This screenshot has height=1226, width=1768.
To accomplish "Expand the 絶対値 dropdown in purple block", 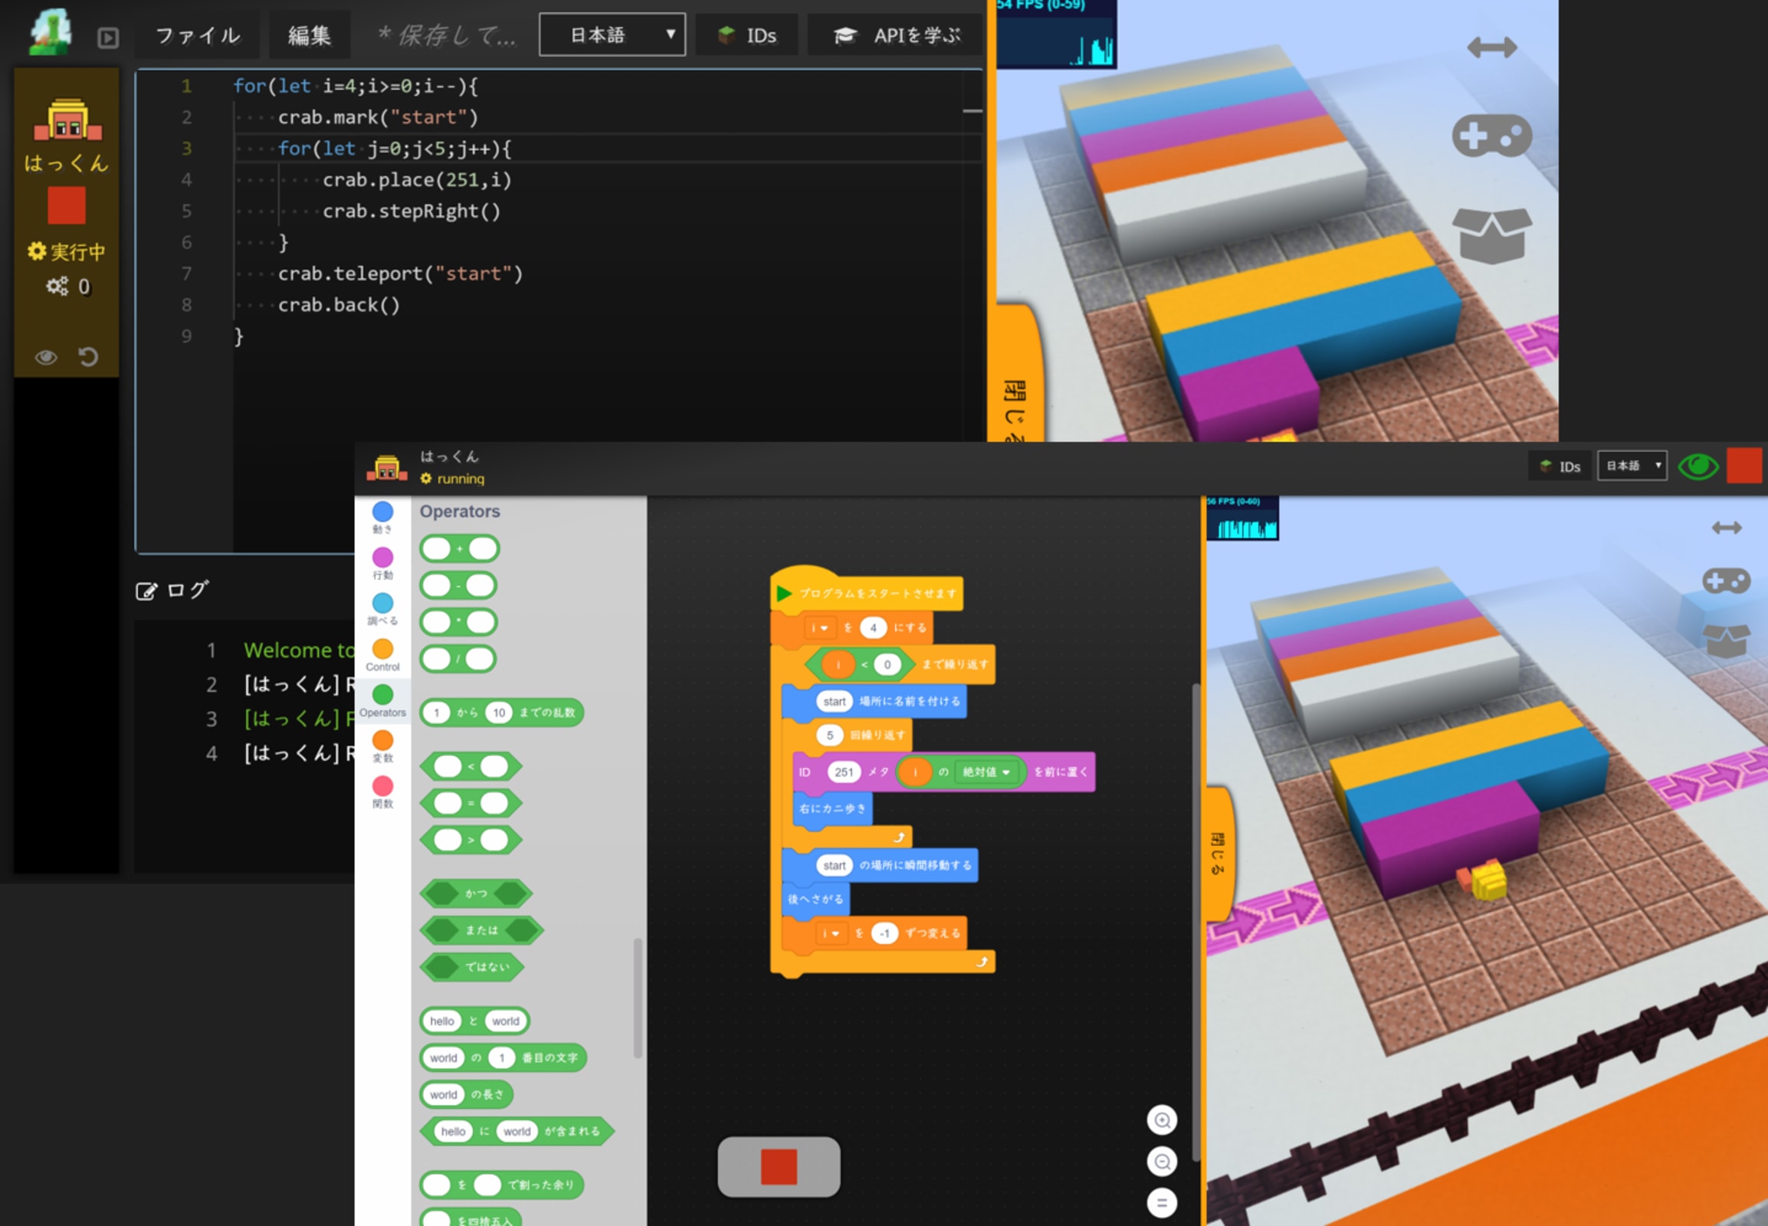I will point(986,772).
